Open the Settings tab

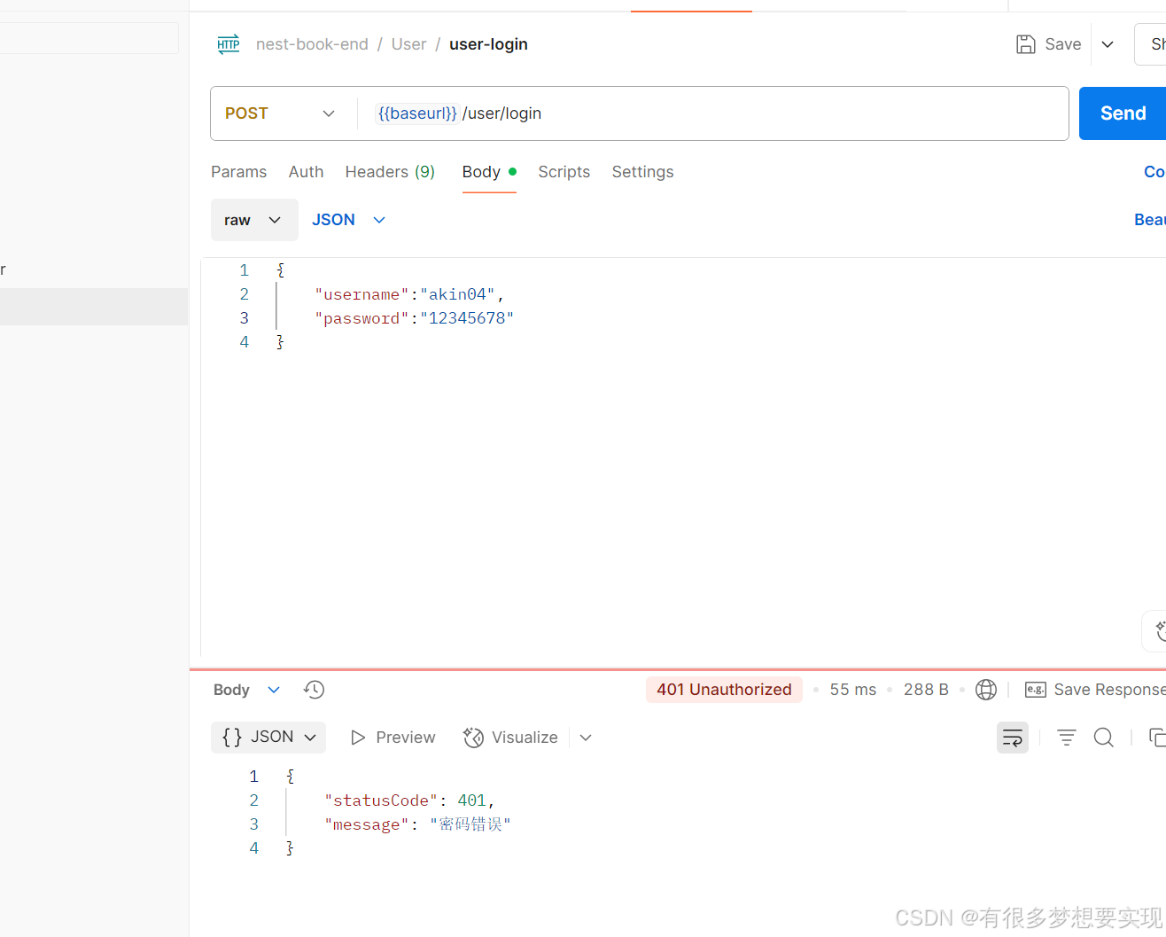tap(642, 172)
